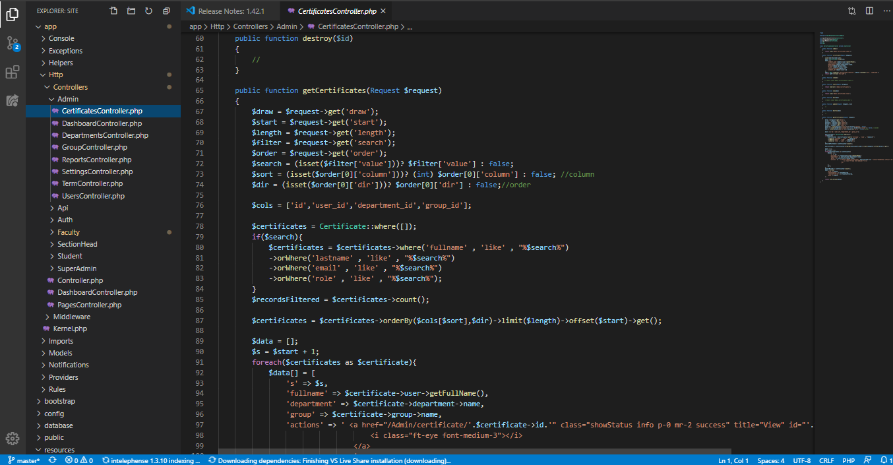Collapse the Http folder
The width and height of the screenshot is (893, 465).
point(103,75)
